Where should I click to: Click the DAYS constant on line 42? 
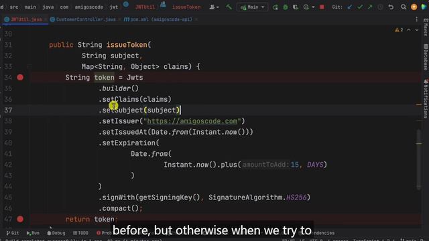click(x=315, y=165)
